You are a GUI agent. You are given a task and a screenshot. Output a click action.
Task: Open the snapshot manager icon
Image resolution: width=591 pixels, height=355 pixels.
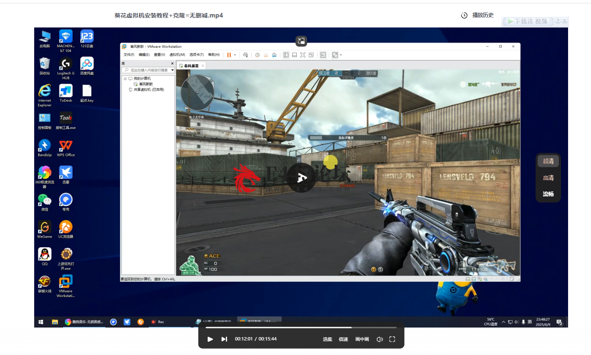pos(274,55)
